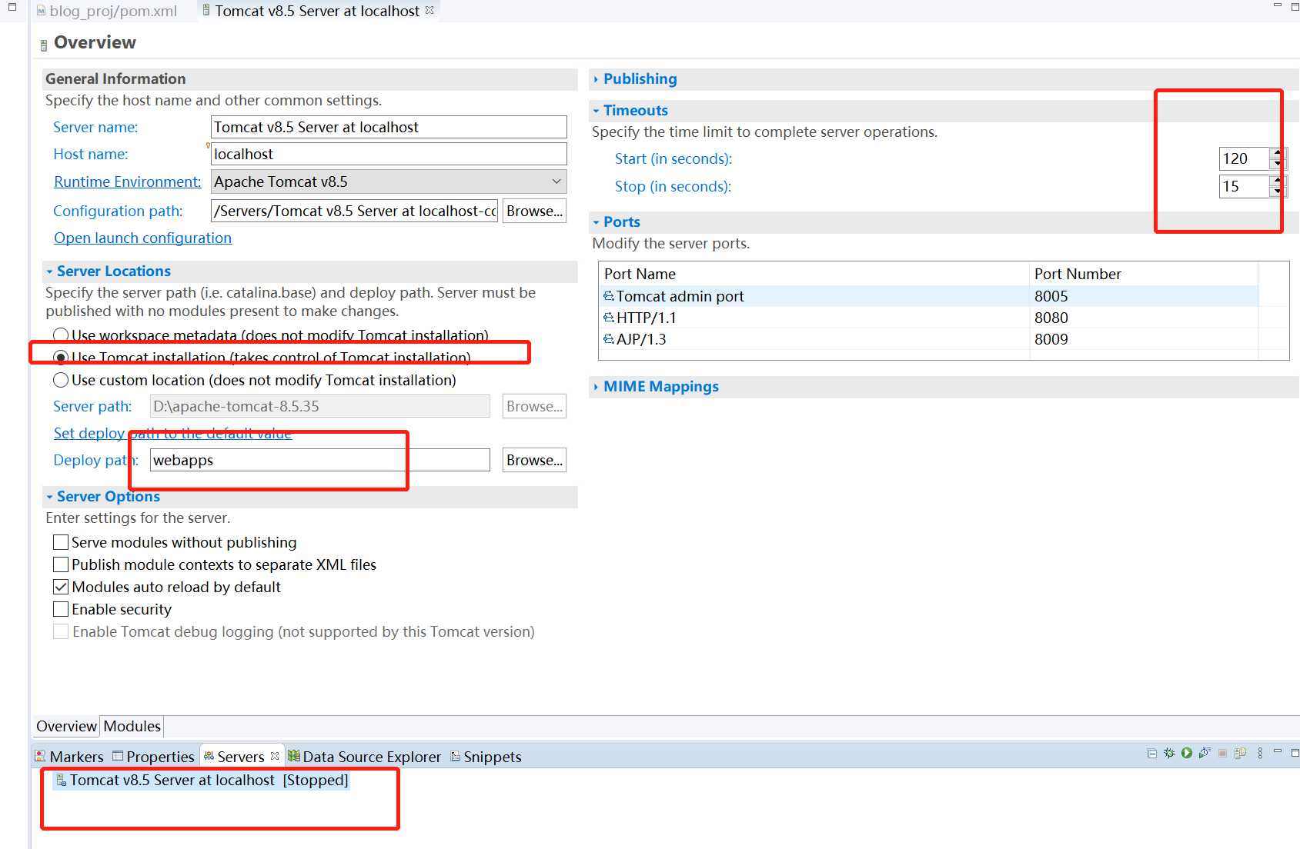
Task: Click the Configuration path text field
Action: coord(355,211)
